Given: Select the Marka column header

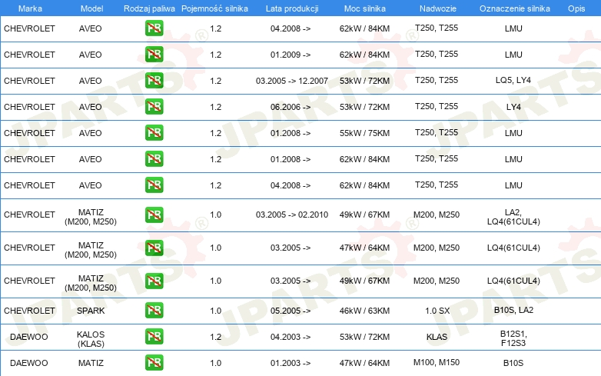Looking at the screenshot, I should (x=30, y=8).
